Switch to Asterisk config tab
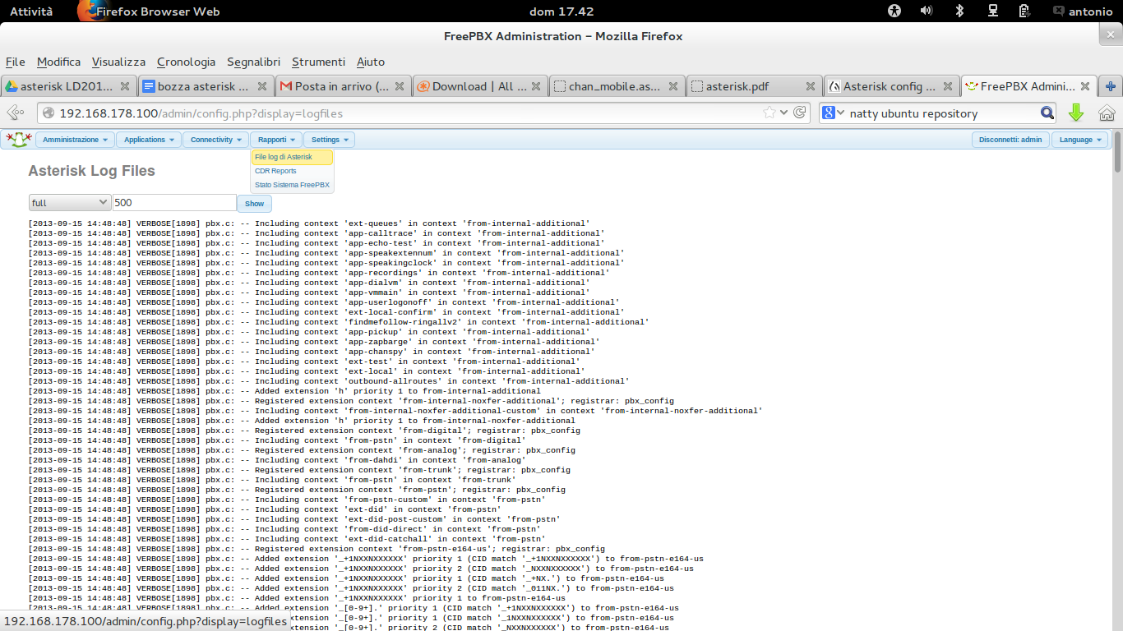1123x631 pixels. [891, 86]
